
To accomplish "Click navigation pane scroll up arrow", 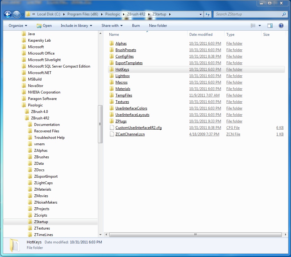I will tap(100, 33).
